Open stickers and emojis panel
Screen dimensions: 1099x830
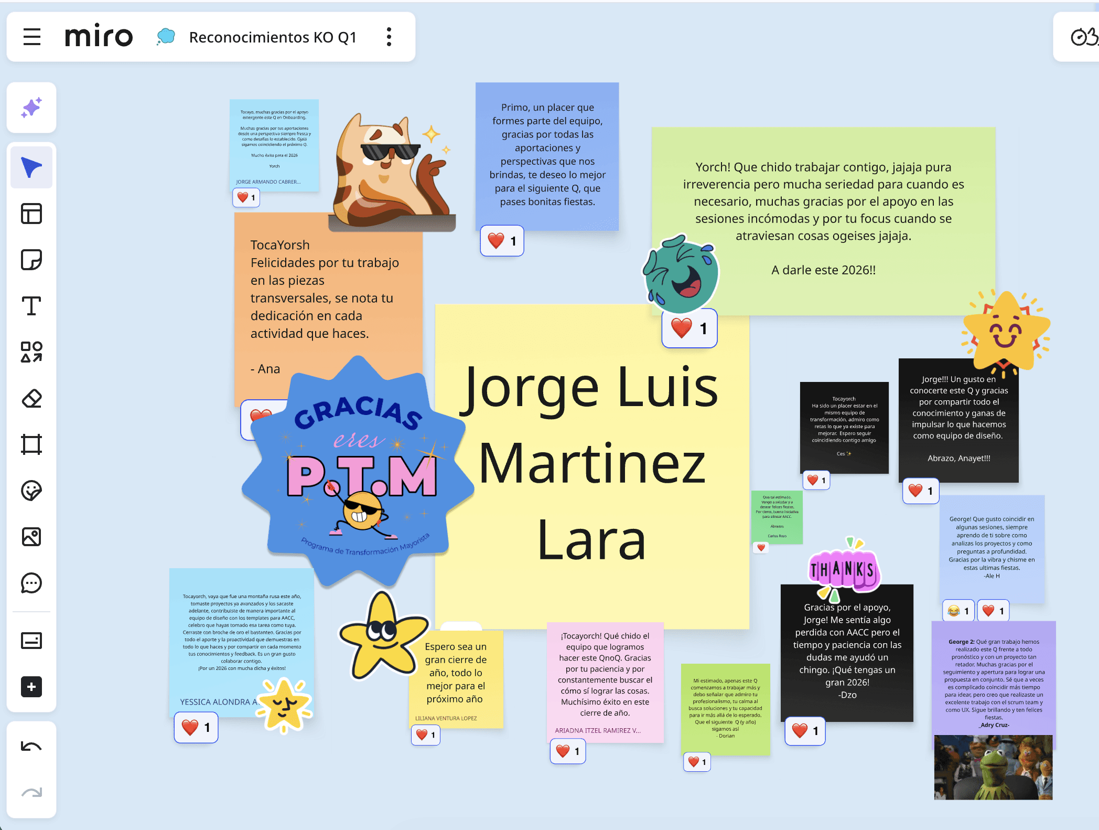click(31, 491)
